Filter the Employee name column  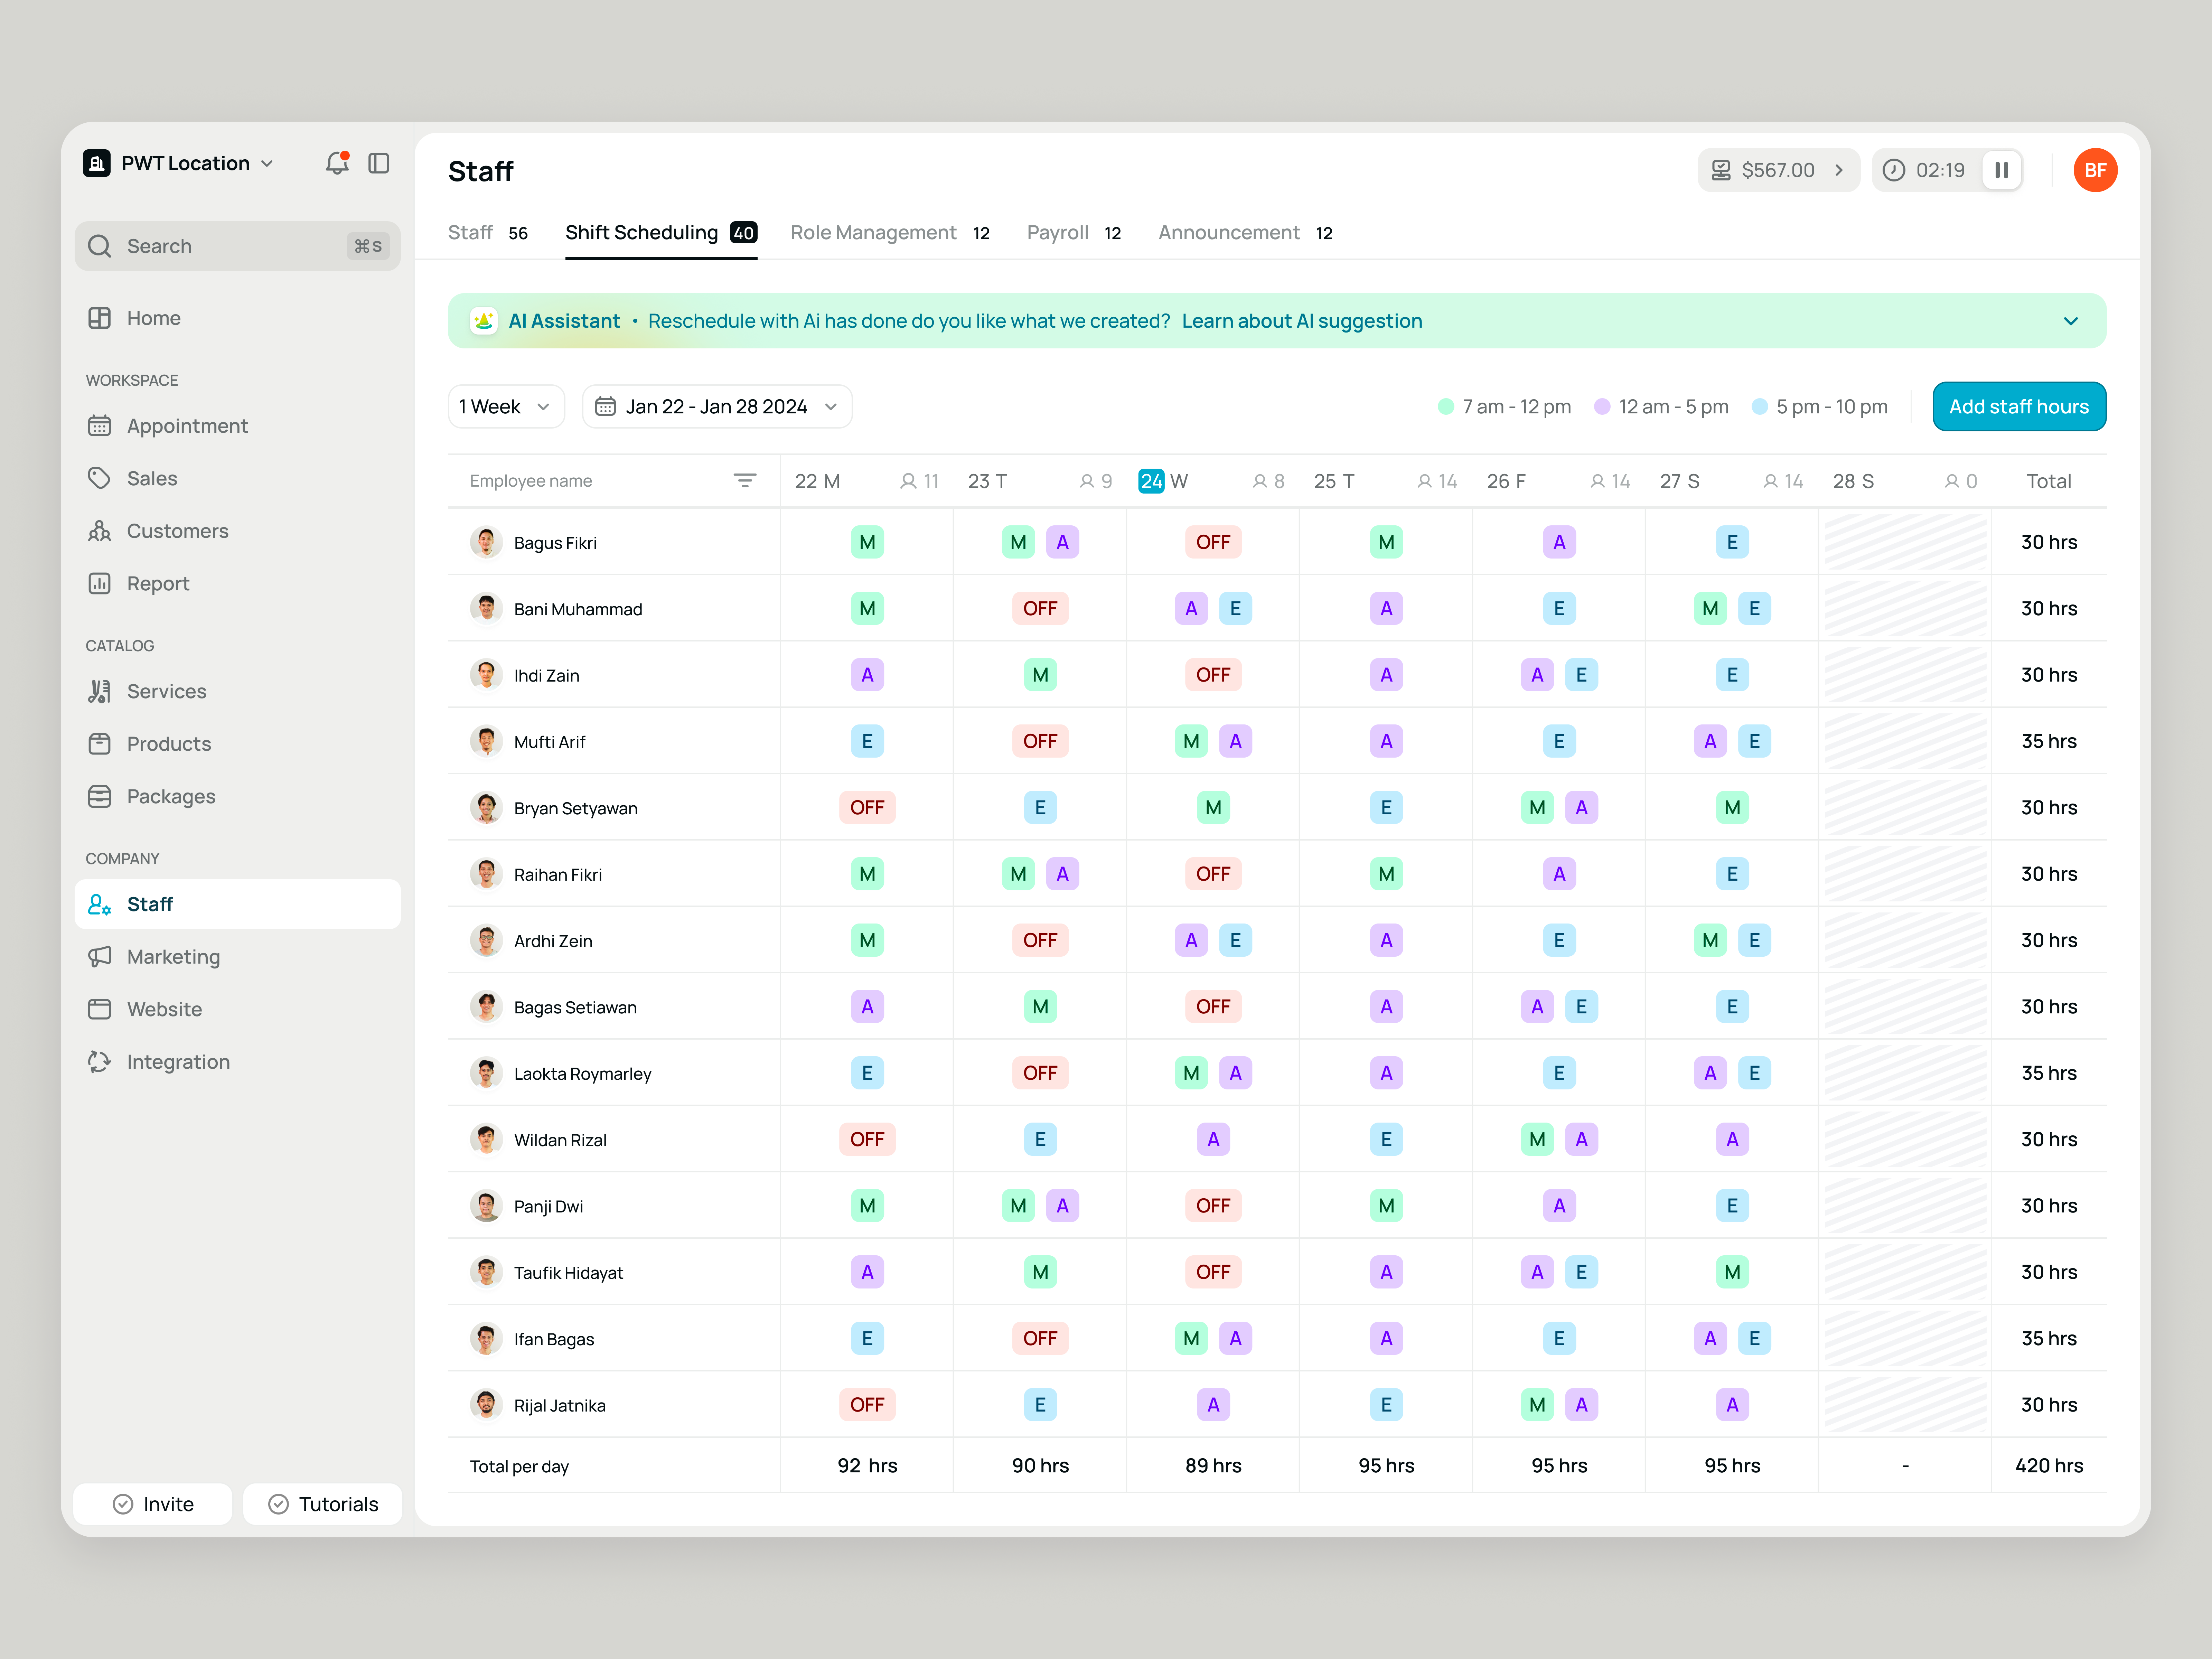tap(745, 481)
